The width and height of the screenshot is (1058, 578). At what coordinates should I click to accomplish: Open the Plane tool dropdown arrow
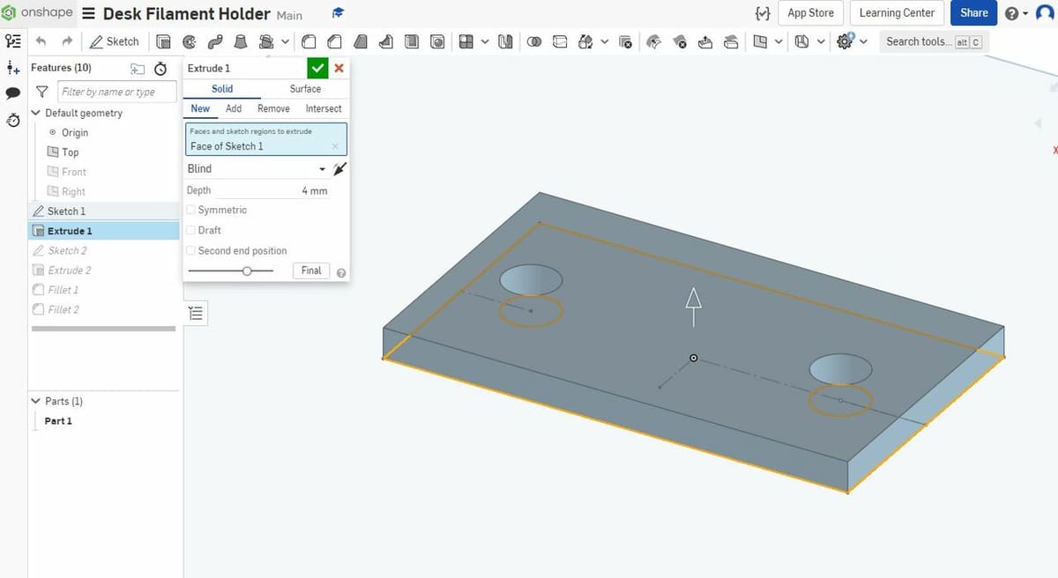click(779, 41)
